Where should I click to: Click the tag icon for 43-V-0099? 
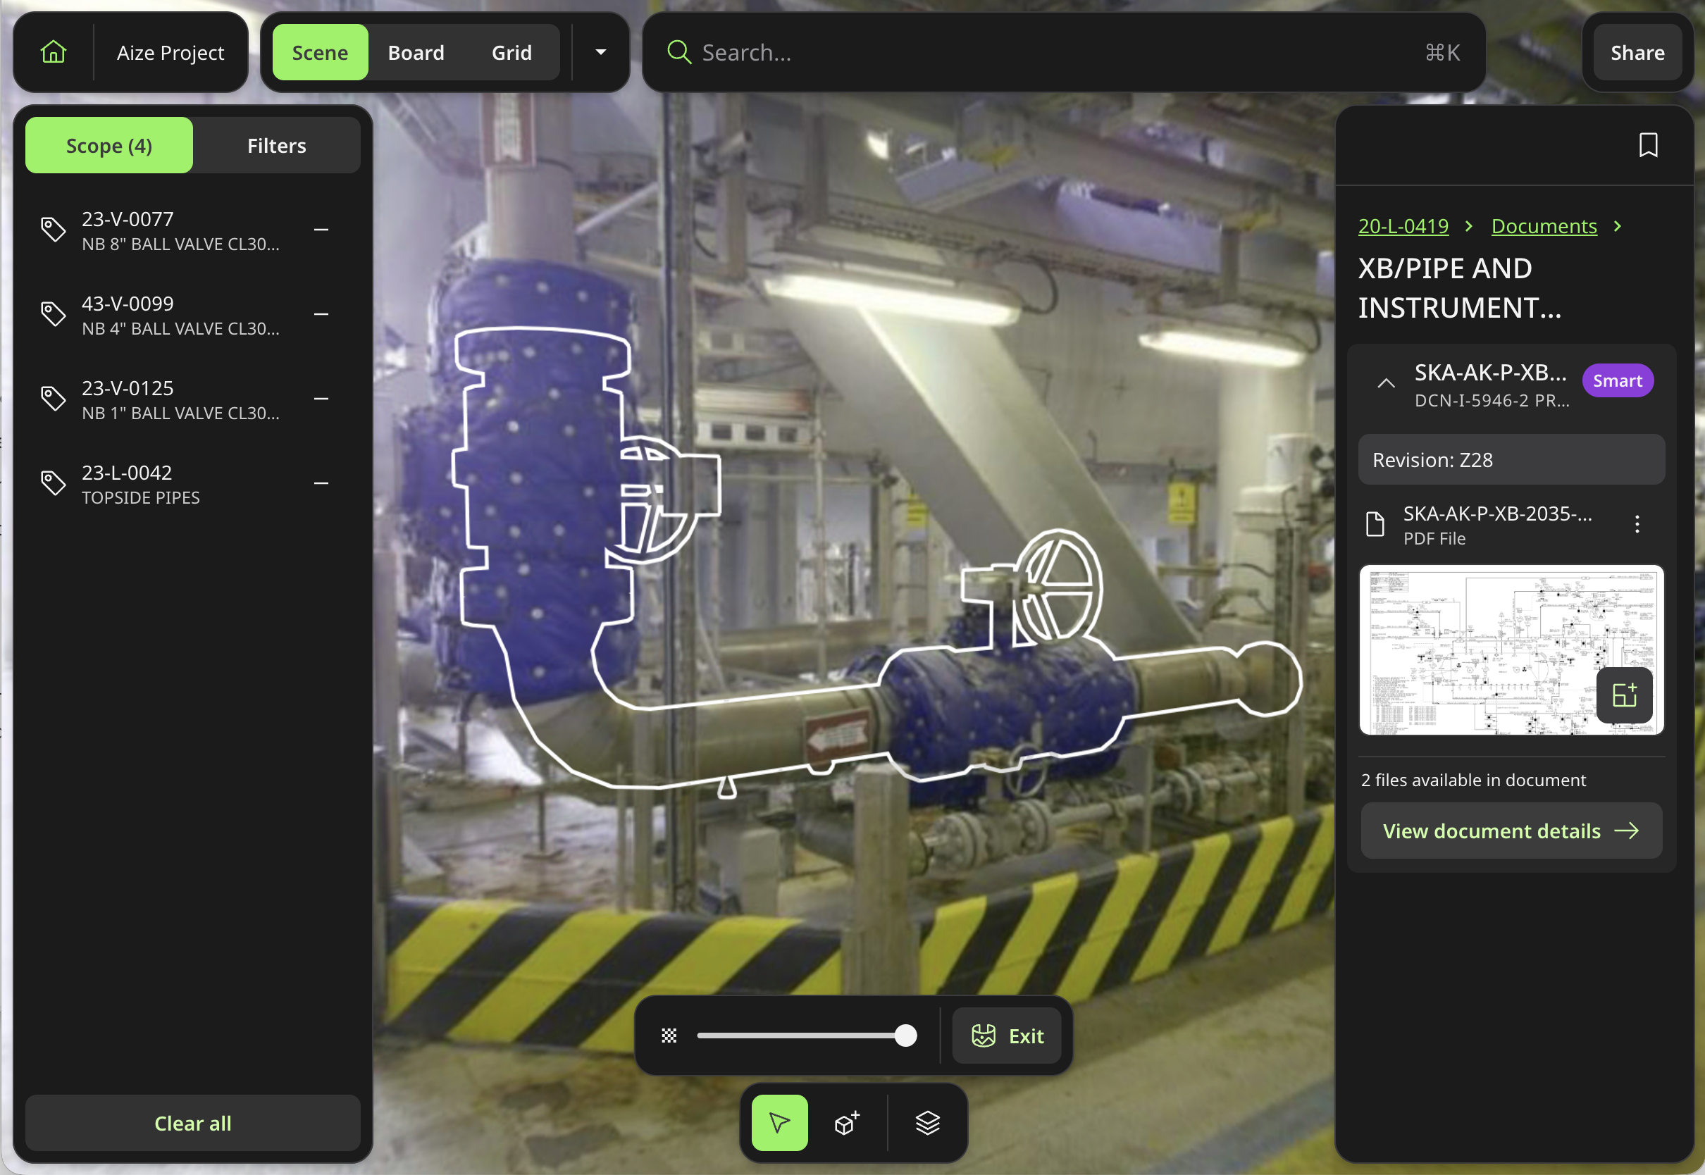click(53, 314)
